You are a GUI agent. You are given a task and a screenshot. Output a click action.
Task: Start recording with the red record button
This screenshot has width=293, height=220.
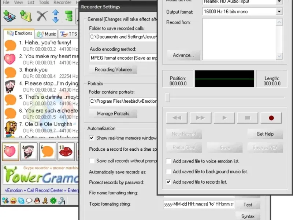[x=271, y=118]
